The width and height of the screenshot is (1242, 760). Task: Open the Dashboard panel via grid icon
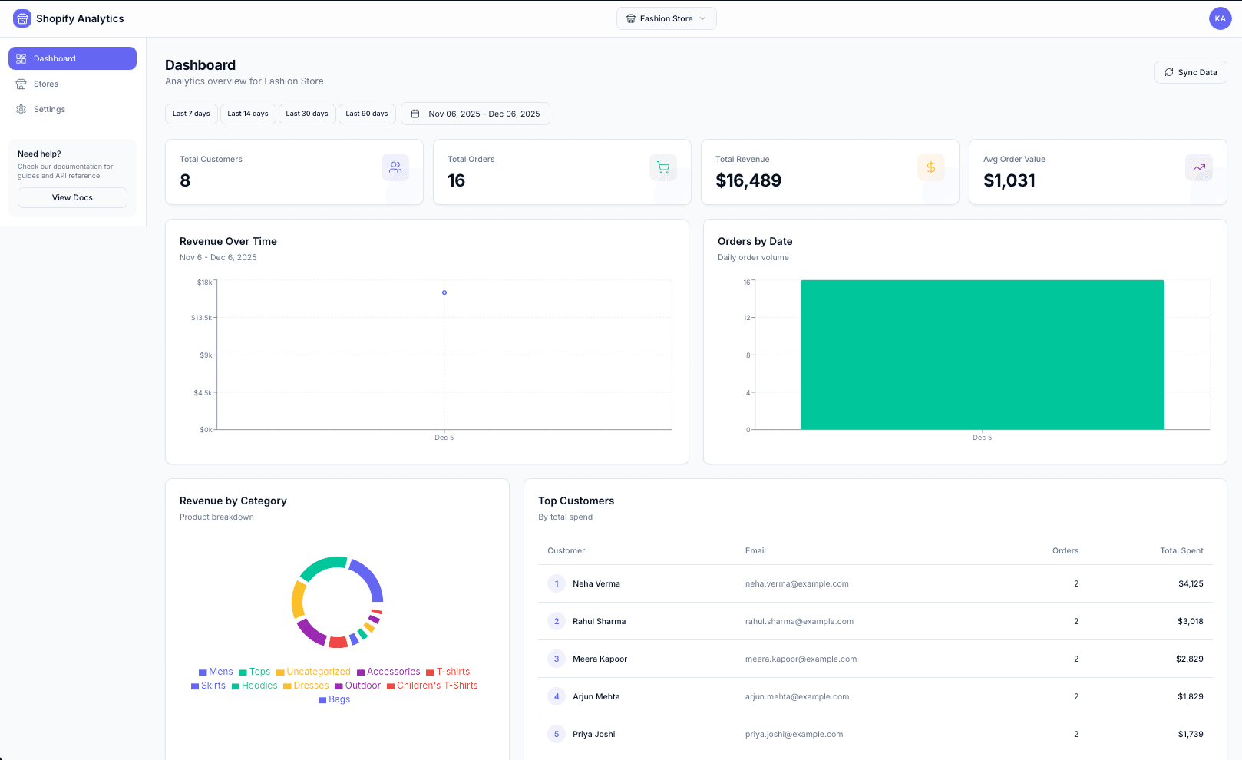[x=21, y=58]
